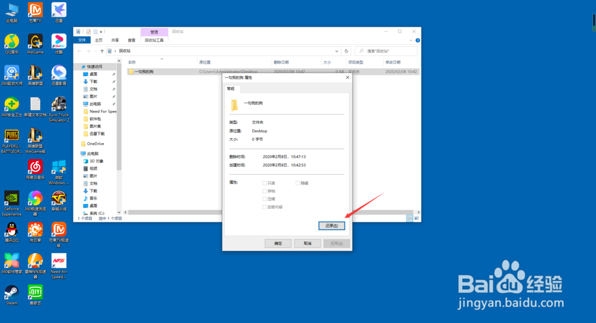Open the 芒果TV desktop icon
This screenshot has height=323, width=596.
(35, 13)
